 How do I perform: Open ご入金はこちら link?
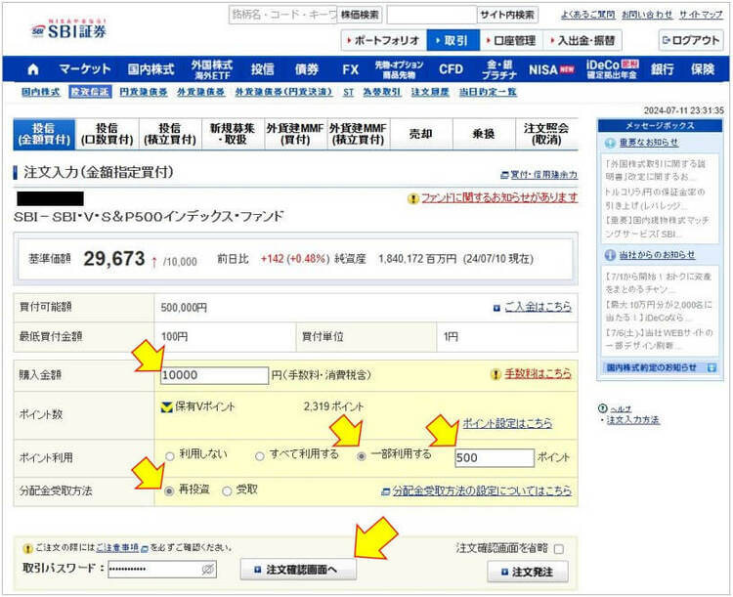coord(538,307)
